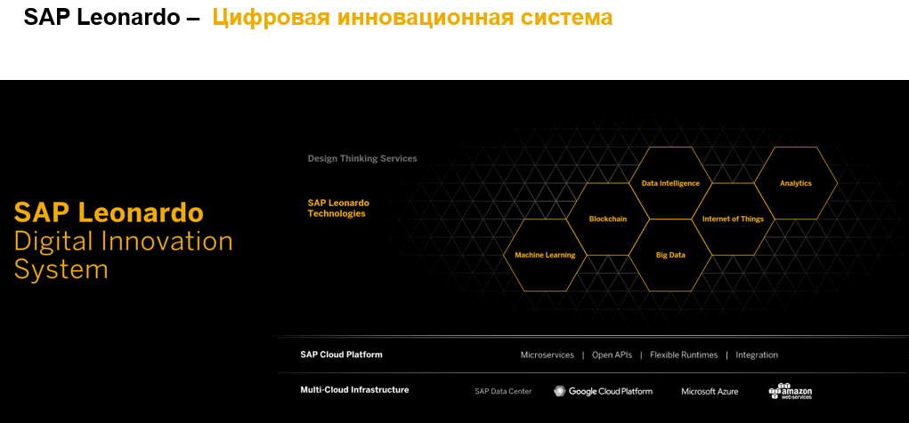Select the Blockchain hexagon
909x423 pixels.
coord(607,219)
